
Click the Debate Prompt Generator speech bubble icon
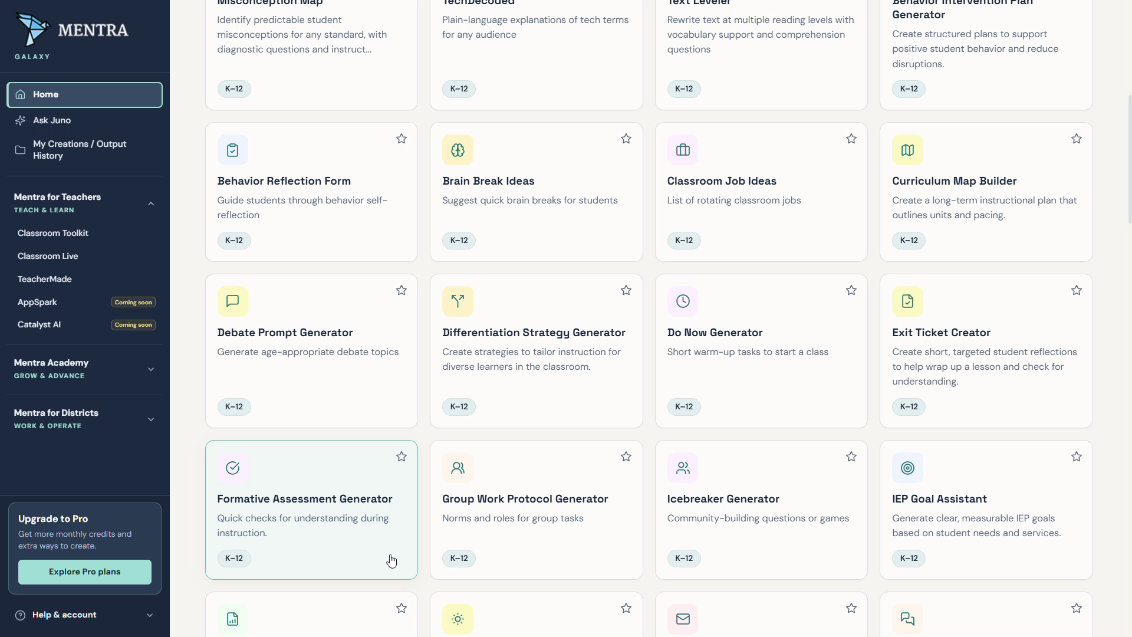coord(233,301)
